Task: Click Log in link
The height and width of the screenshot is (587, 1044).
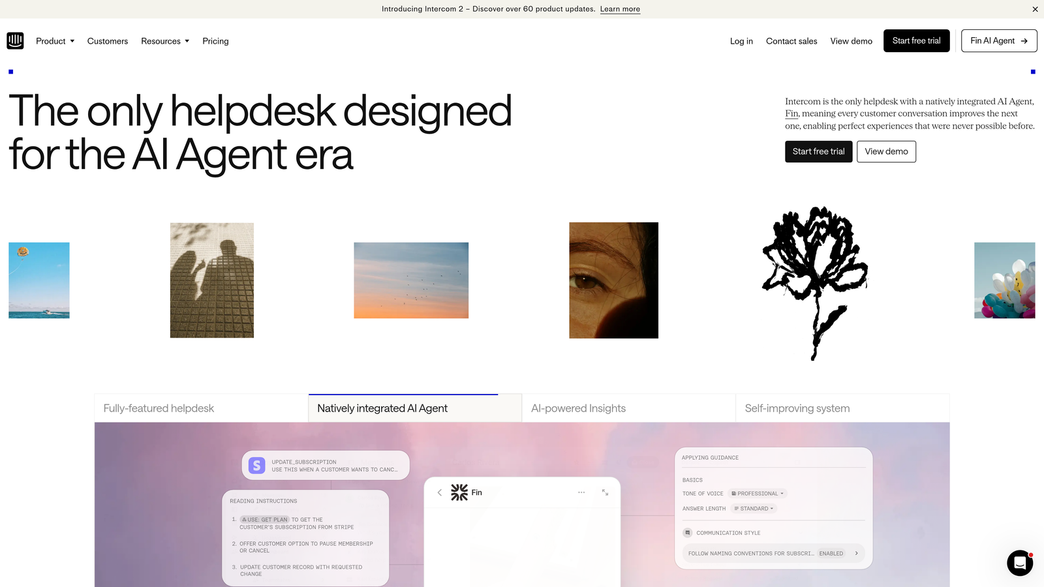Action: [x=741, y=41]
